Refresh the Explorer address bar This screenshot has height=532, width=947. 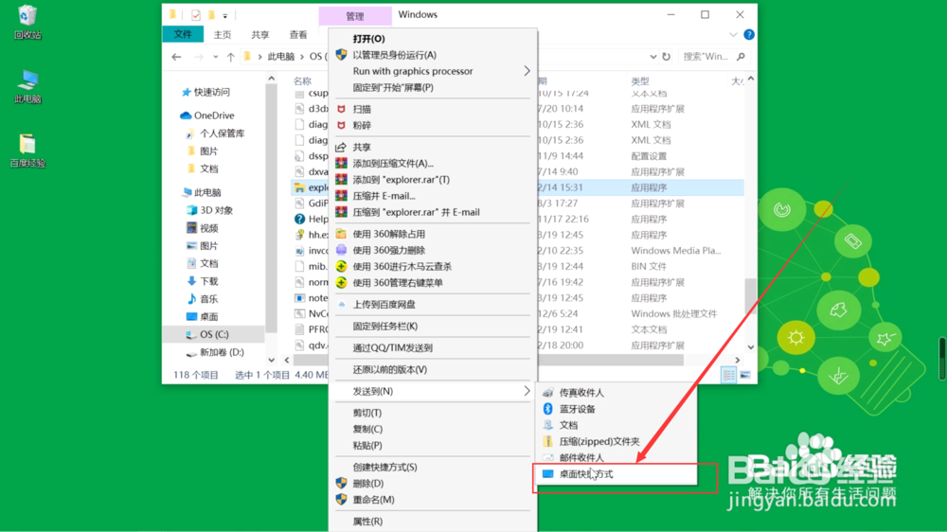click(666, 57)
